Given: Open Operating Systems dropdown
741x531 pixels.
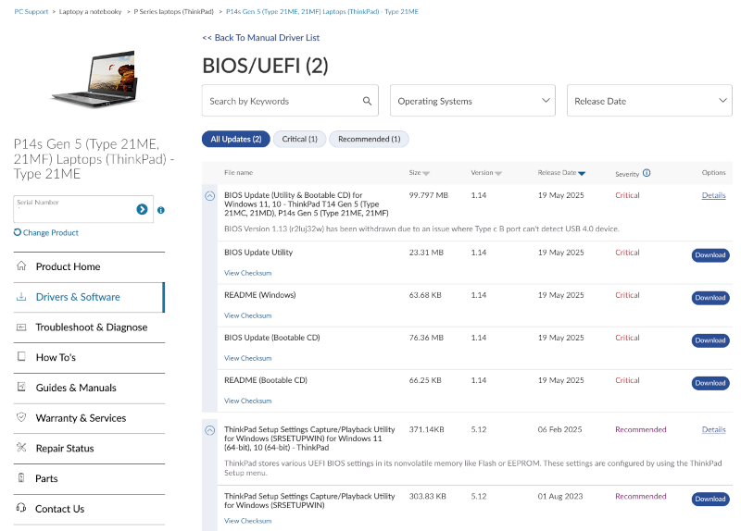Looking at the screenshot, I should [x=472, y=101].
